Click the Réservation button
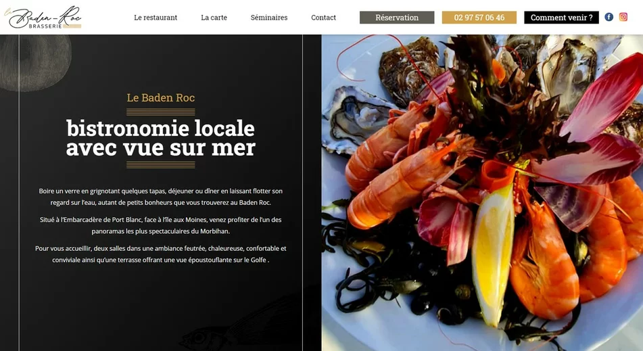Viewport: 643px width, 351px height. pos(397,18)
